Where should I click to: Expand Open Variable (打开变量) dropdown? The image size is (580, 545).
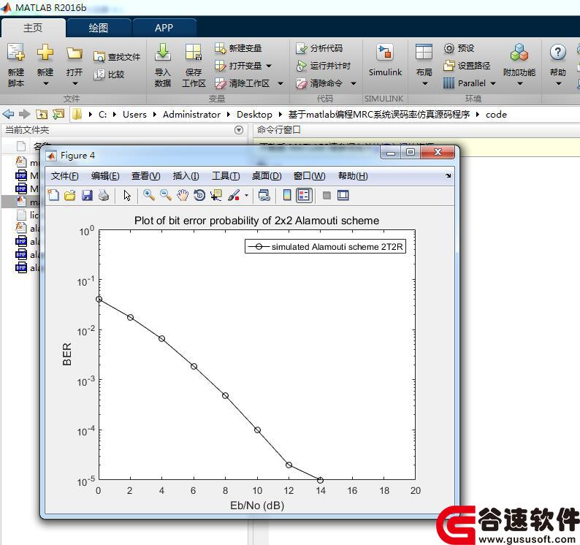[x=269, y=66]
